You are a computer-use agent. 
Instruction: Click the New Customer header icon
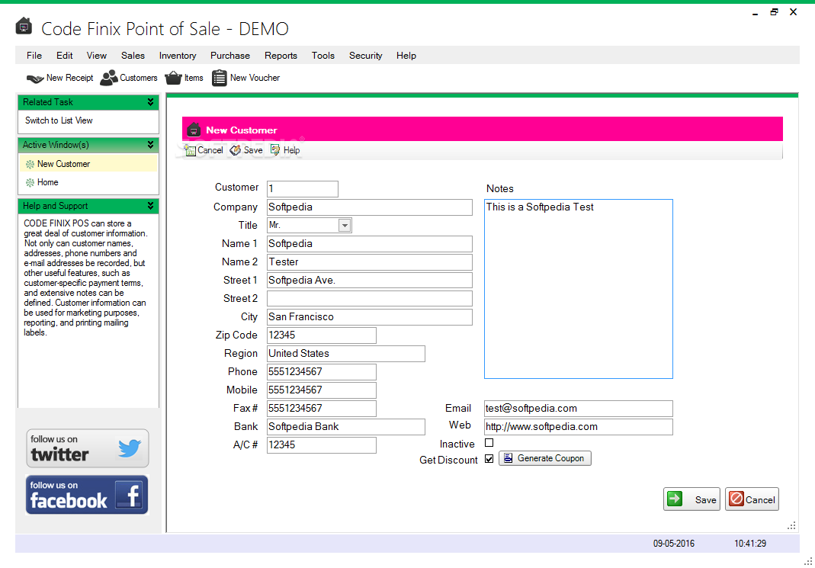click(x=194, y=130)
